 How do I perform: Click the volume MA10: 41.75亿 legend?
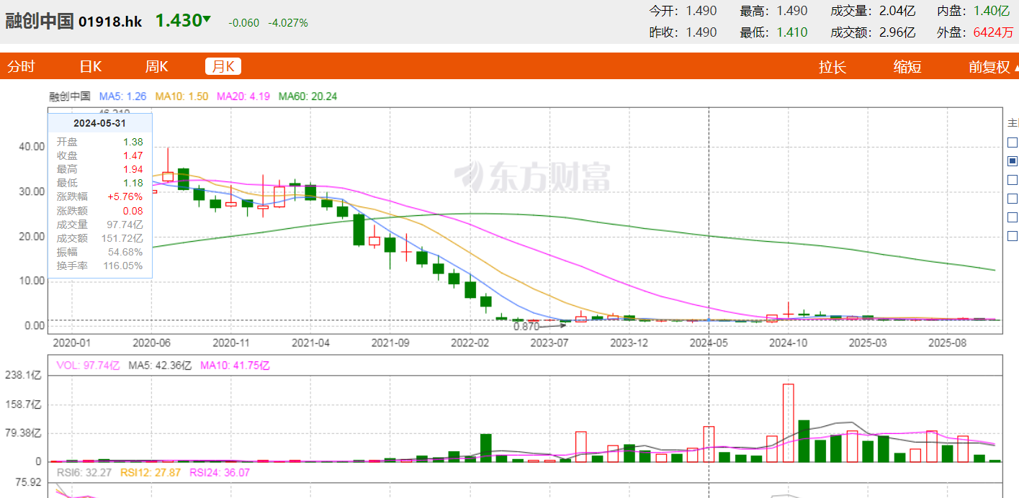click(235, 366)
